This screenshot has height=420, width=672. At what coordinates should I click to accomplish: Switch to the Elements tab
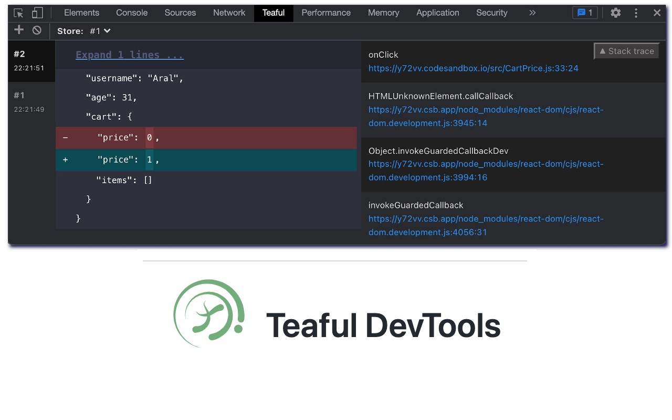[x=81, y=13]
